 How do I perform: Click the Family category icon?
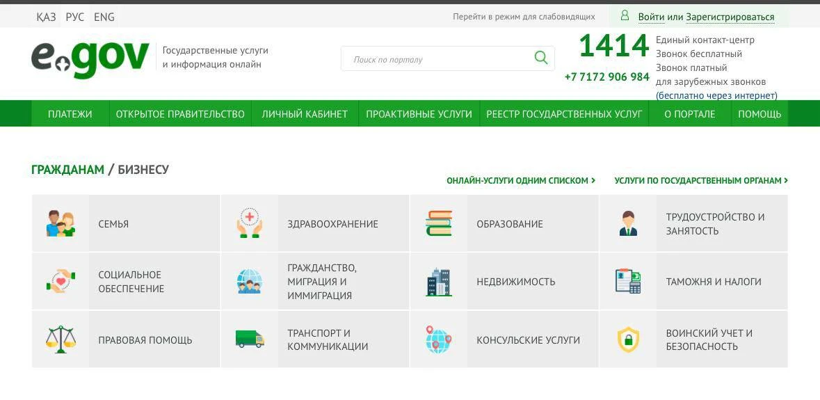point(61,224)
